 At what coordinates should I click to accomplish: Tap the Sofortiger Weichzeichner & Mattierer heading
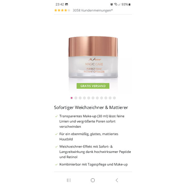[x=91, y=108]
